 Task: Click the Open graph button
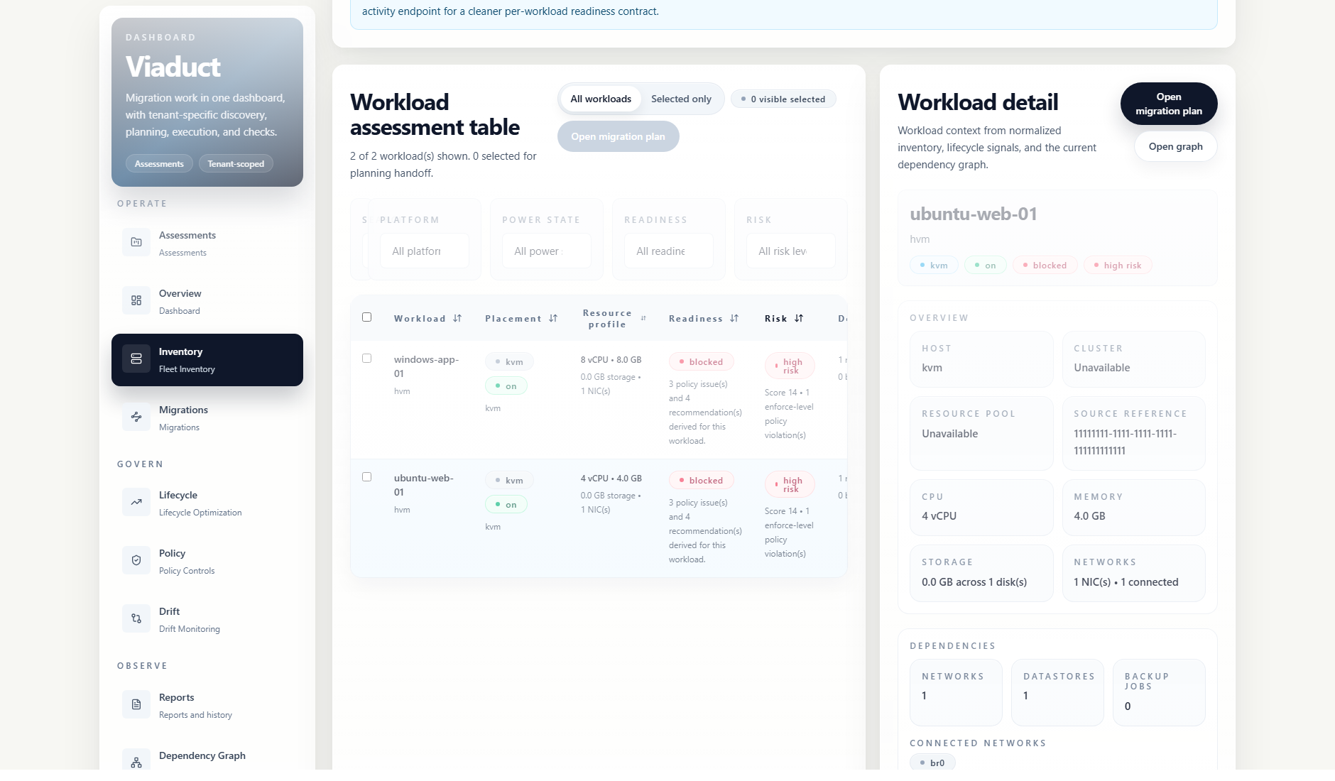click(x=1176, y=146)
